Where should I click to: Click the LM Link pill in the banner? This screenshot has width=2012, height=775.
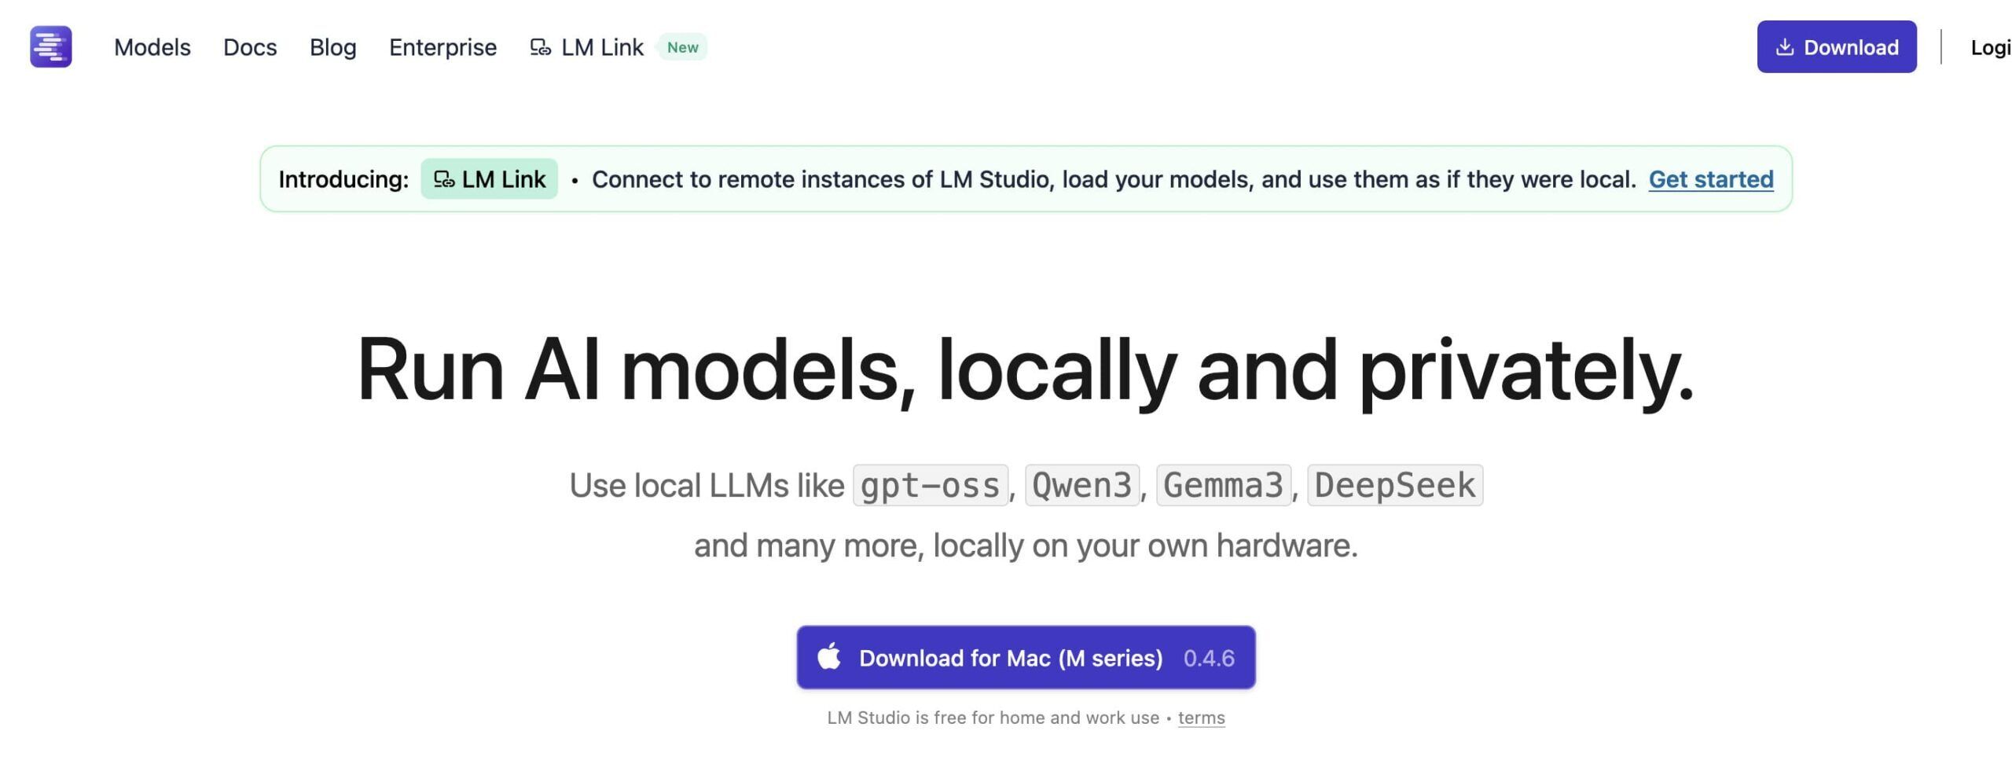[489, 178]
